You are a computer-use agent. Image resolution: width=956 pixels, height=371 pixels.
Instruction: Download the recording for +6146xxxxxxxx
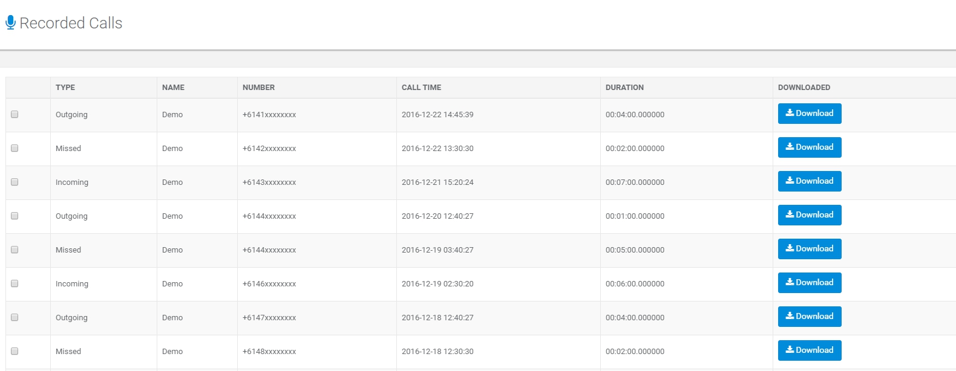[x=810, y=283]
